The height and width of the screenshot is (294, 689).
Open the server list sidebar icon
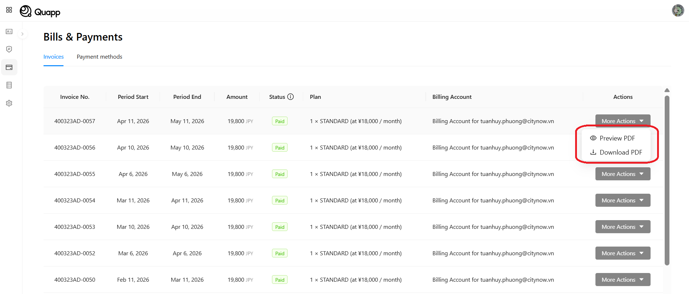click(9, 85)
